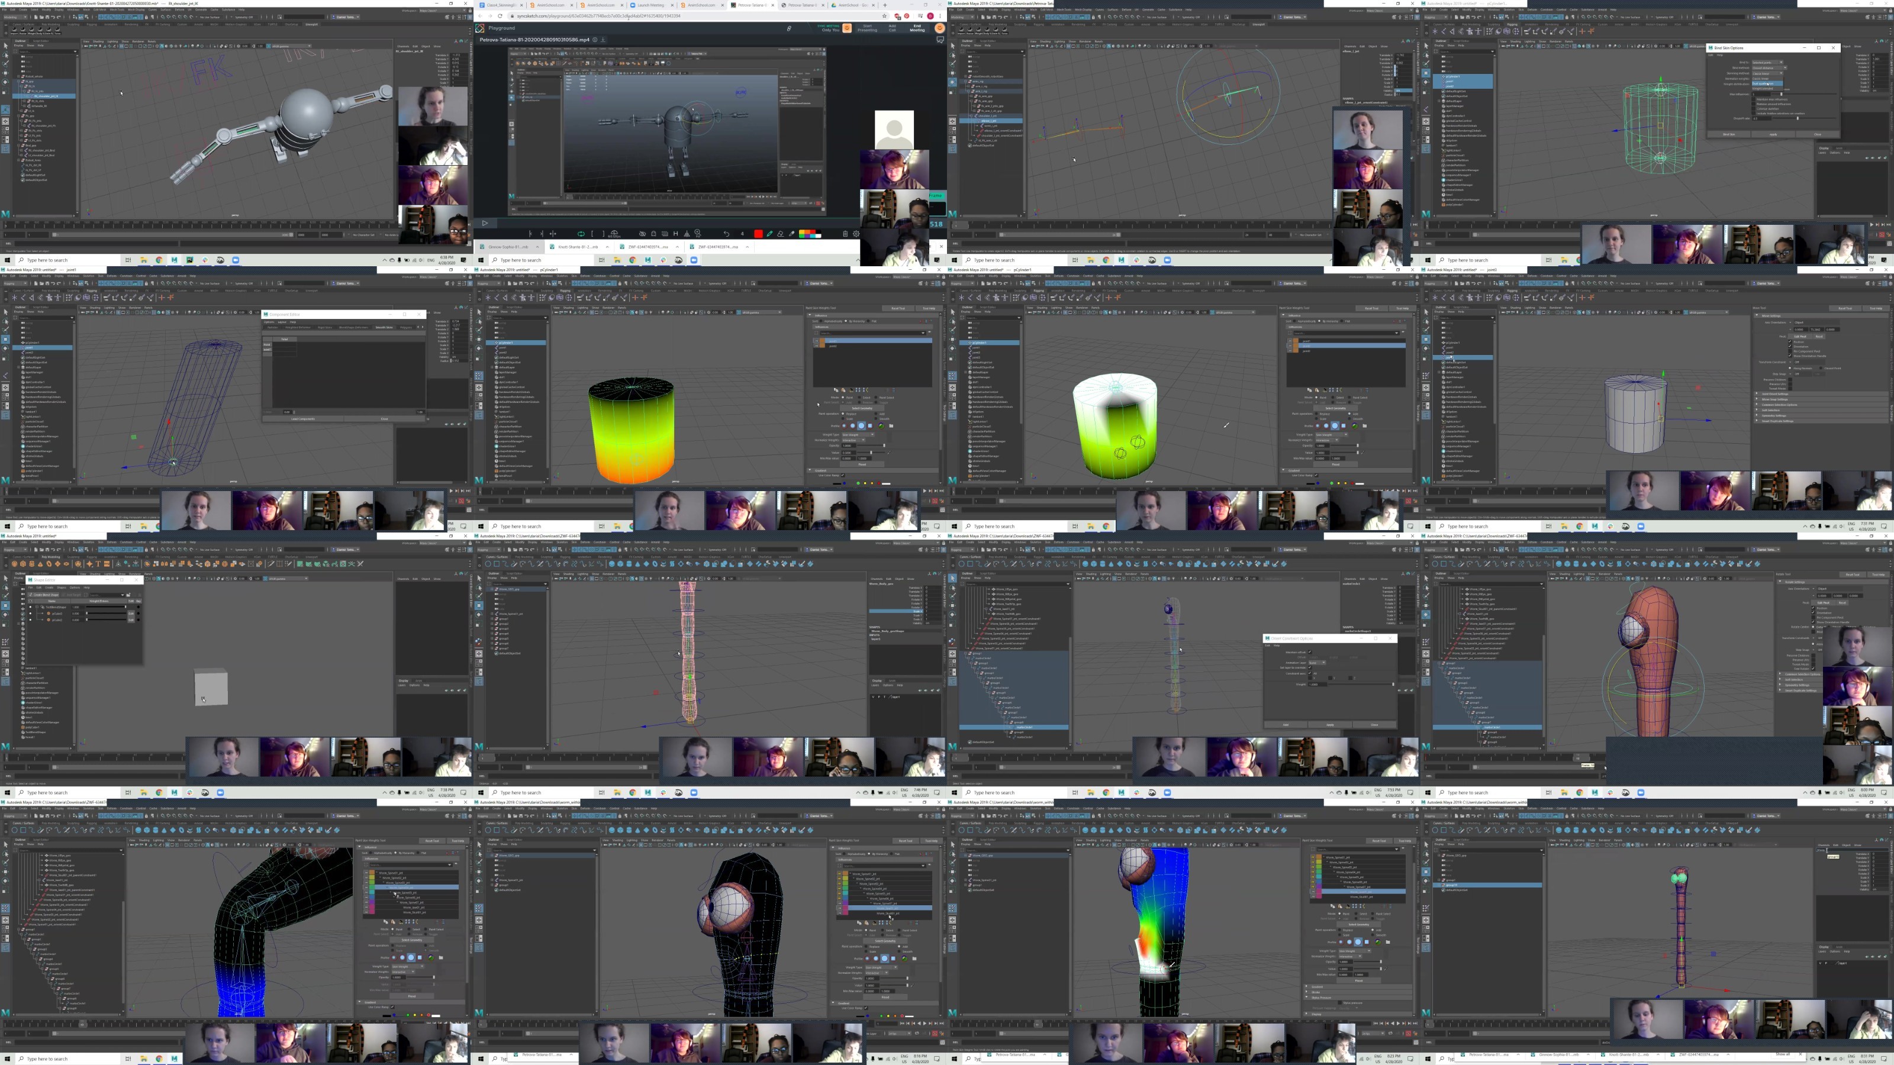Select Replace paint operation in orange cylinder frame

(x=843, y=414)
